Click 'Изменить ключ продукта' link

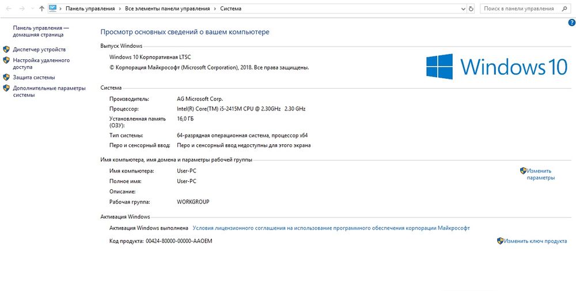(535, 241)
